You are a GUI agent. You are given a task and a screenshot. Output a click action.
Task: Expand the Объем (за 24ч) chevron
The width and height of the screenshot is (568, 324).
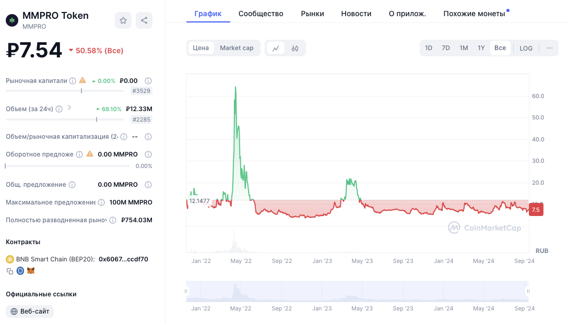click(69, 108)
